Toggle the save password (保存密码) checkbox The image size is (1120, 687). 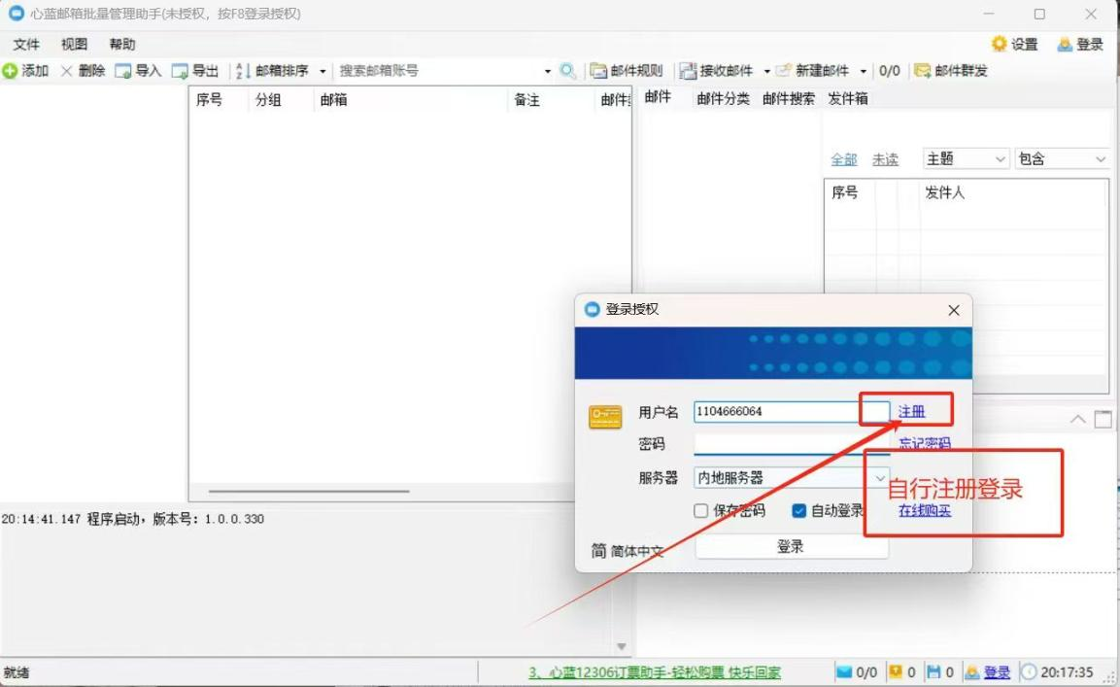700,510
